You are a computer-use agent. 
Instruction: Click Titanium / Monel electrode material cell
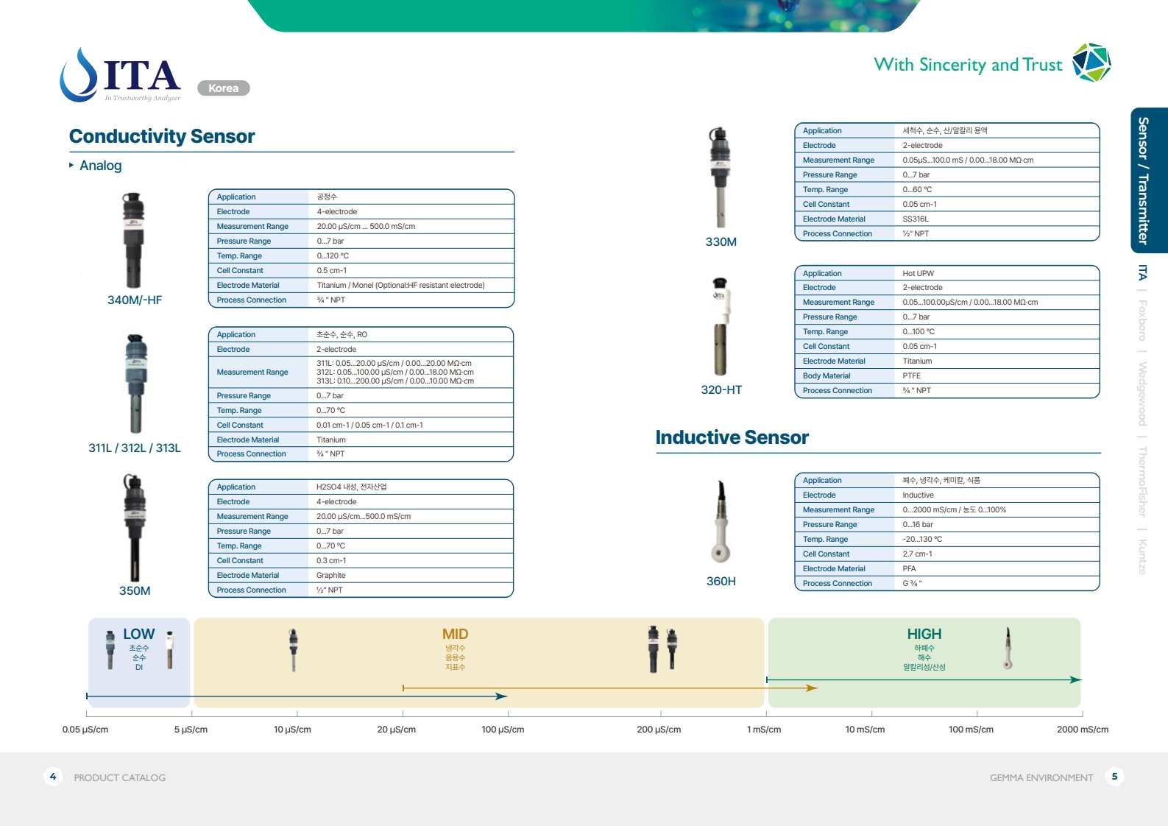click(411, 285)
